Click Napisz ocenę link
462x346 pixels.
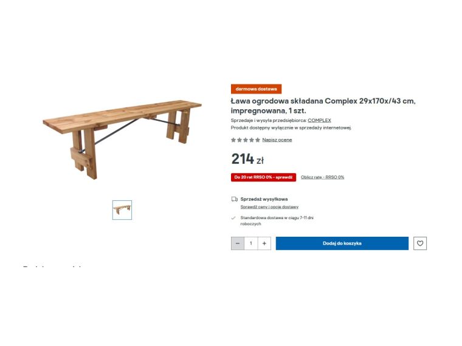[277, 140]
